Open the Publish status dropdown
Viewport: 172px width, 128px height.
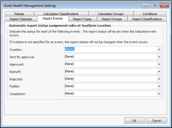(x=159, y=86)
